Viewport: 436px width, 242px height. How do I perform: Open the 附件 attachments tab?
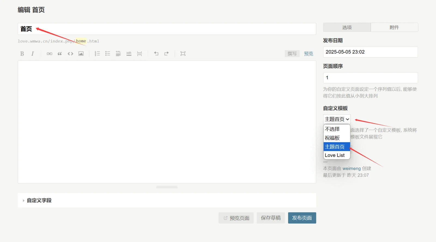[x=394, y=27]
